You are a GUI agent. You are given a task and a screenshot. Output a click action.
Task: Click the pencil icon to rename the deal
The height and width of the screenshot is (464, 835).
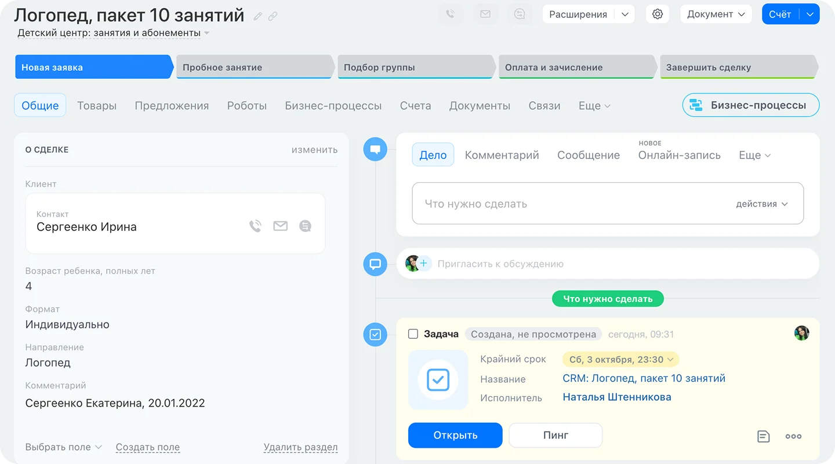tap(258, 16)
